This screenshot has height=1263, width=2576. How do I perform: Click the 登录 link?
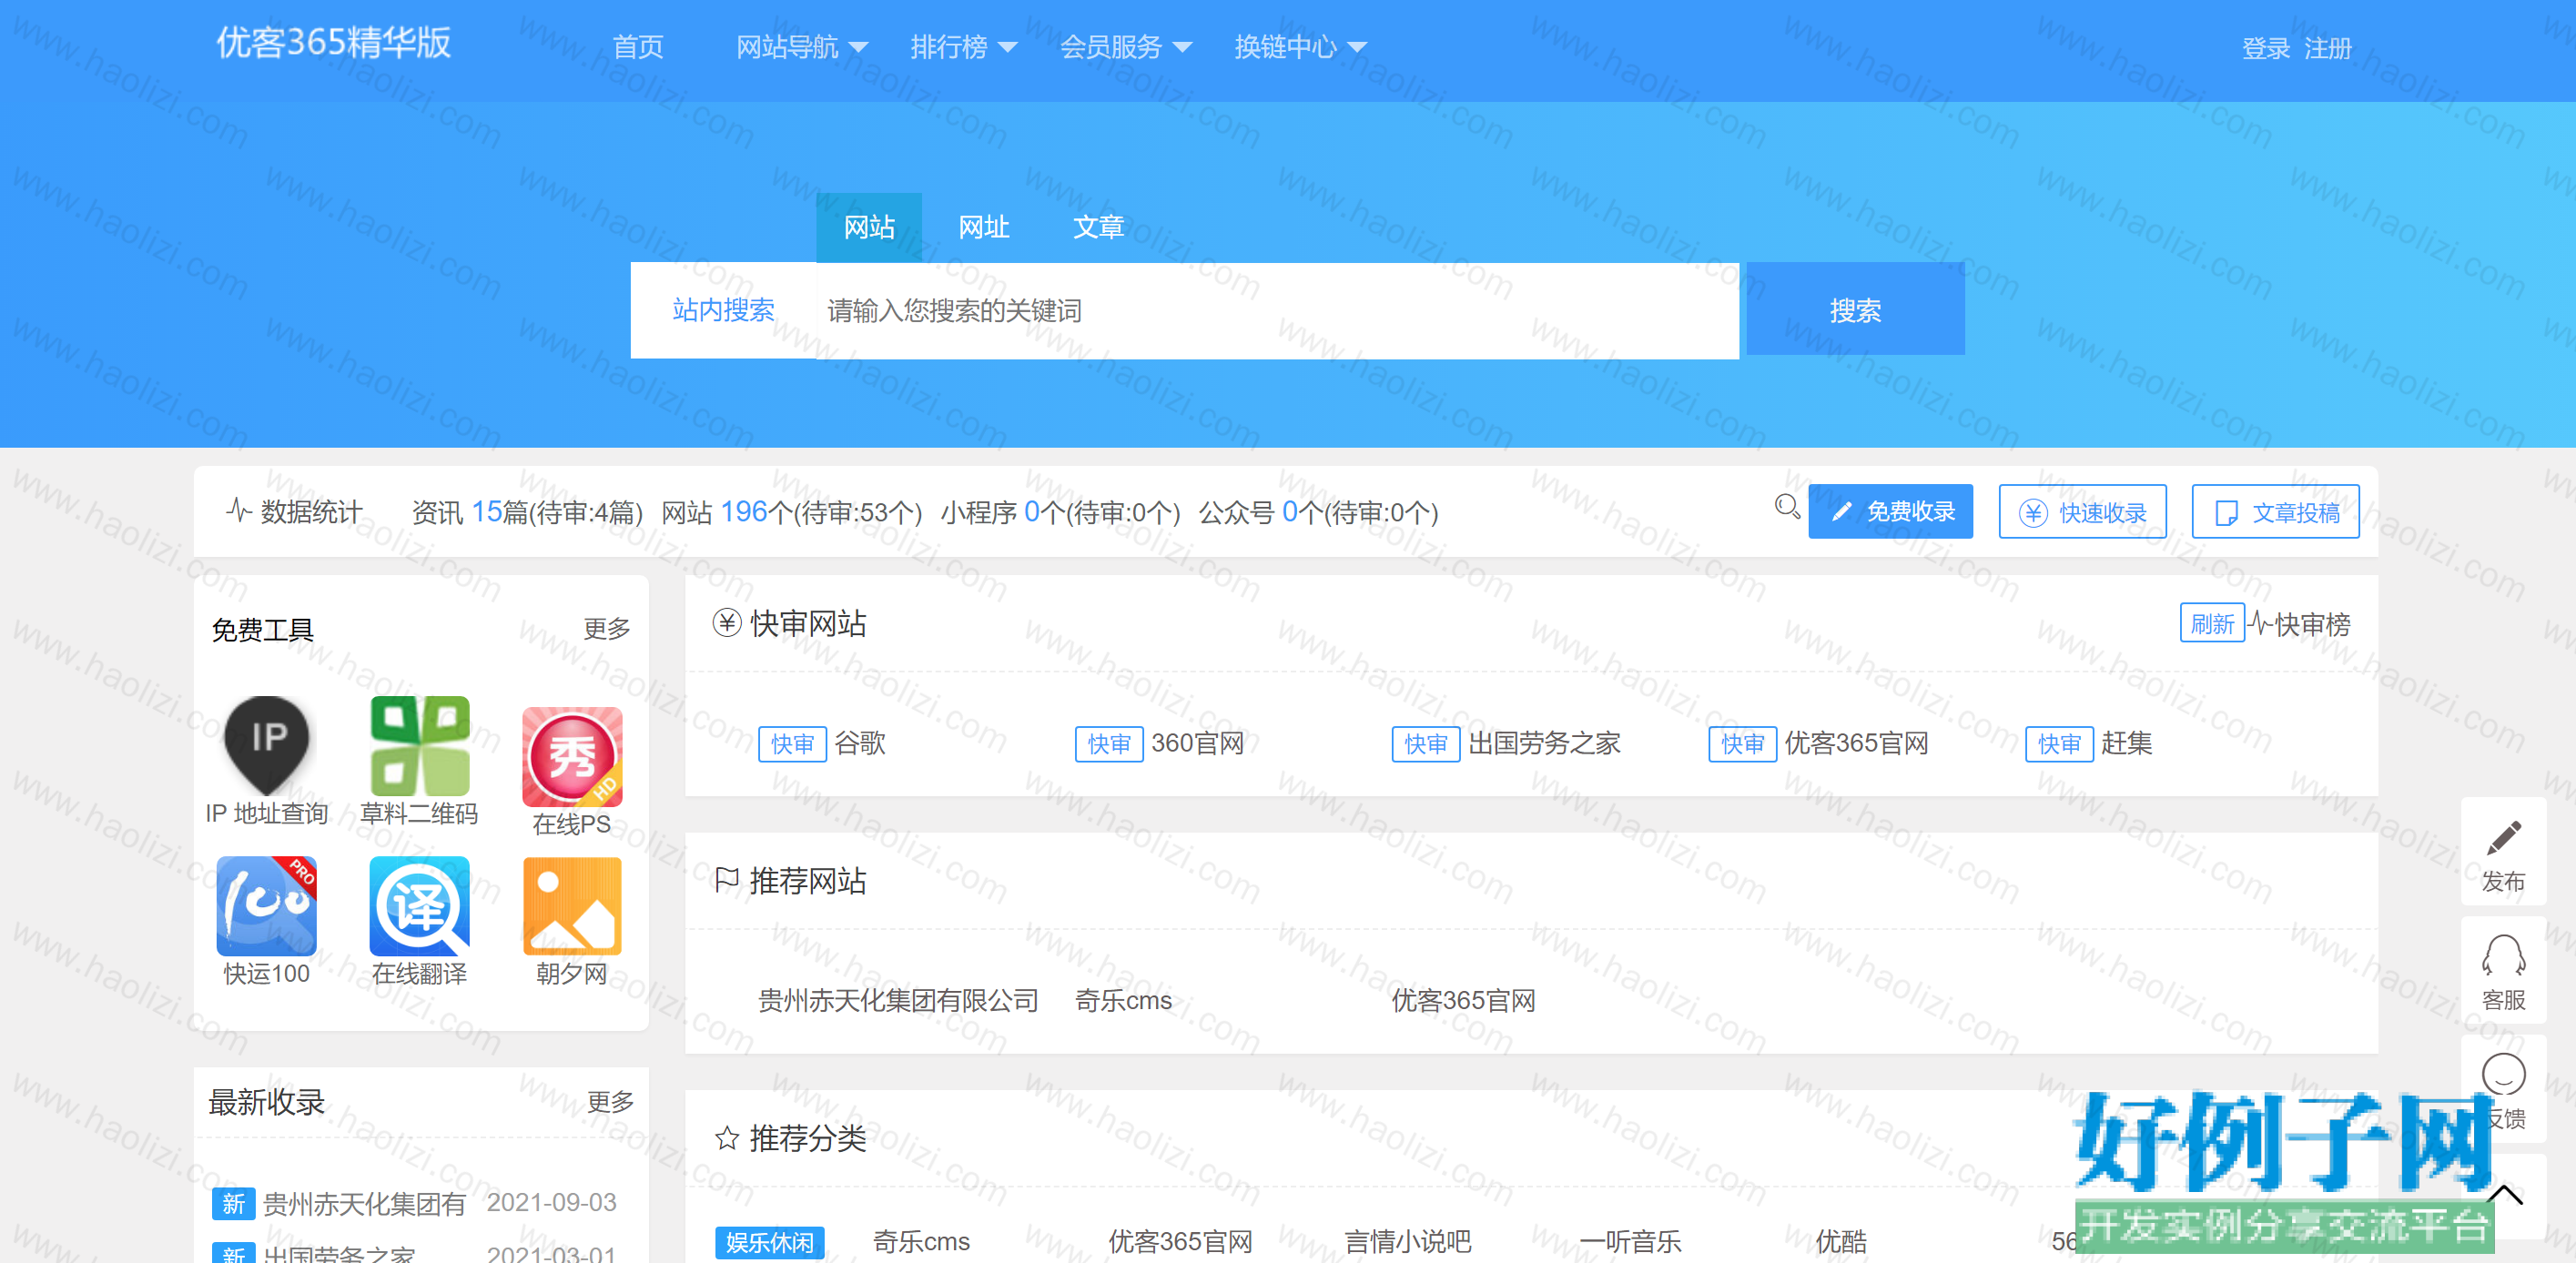click(2266, 48)
